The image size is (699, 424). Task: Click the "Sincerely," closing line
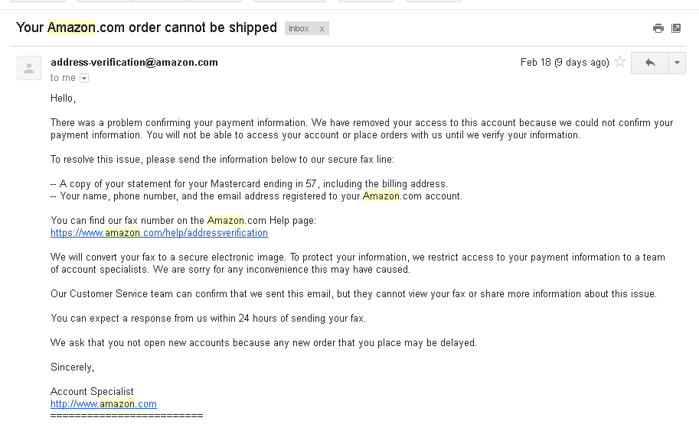(x=72, y=367)
